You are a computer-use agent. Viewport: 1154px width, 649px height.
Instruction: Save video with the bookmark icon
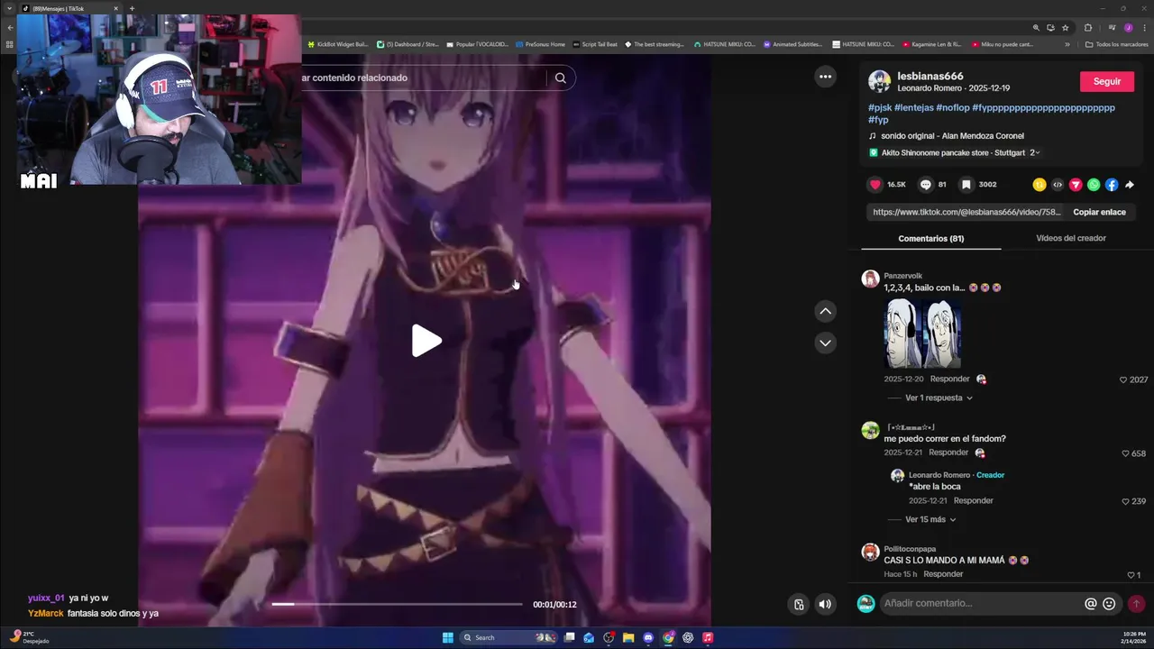tap(966, 185)
